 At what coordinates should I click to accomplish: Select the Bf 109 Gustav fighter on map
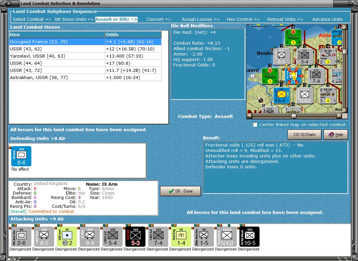(x=328, y=57)
